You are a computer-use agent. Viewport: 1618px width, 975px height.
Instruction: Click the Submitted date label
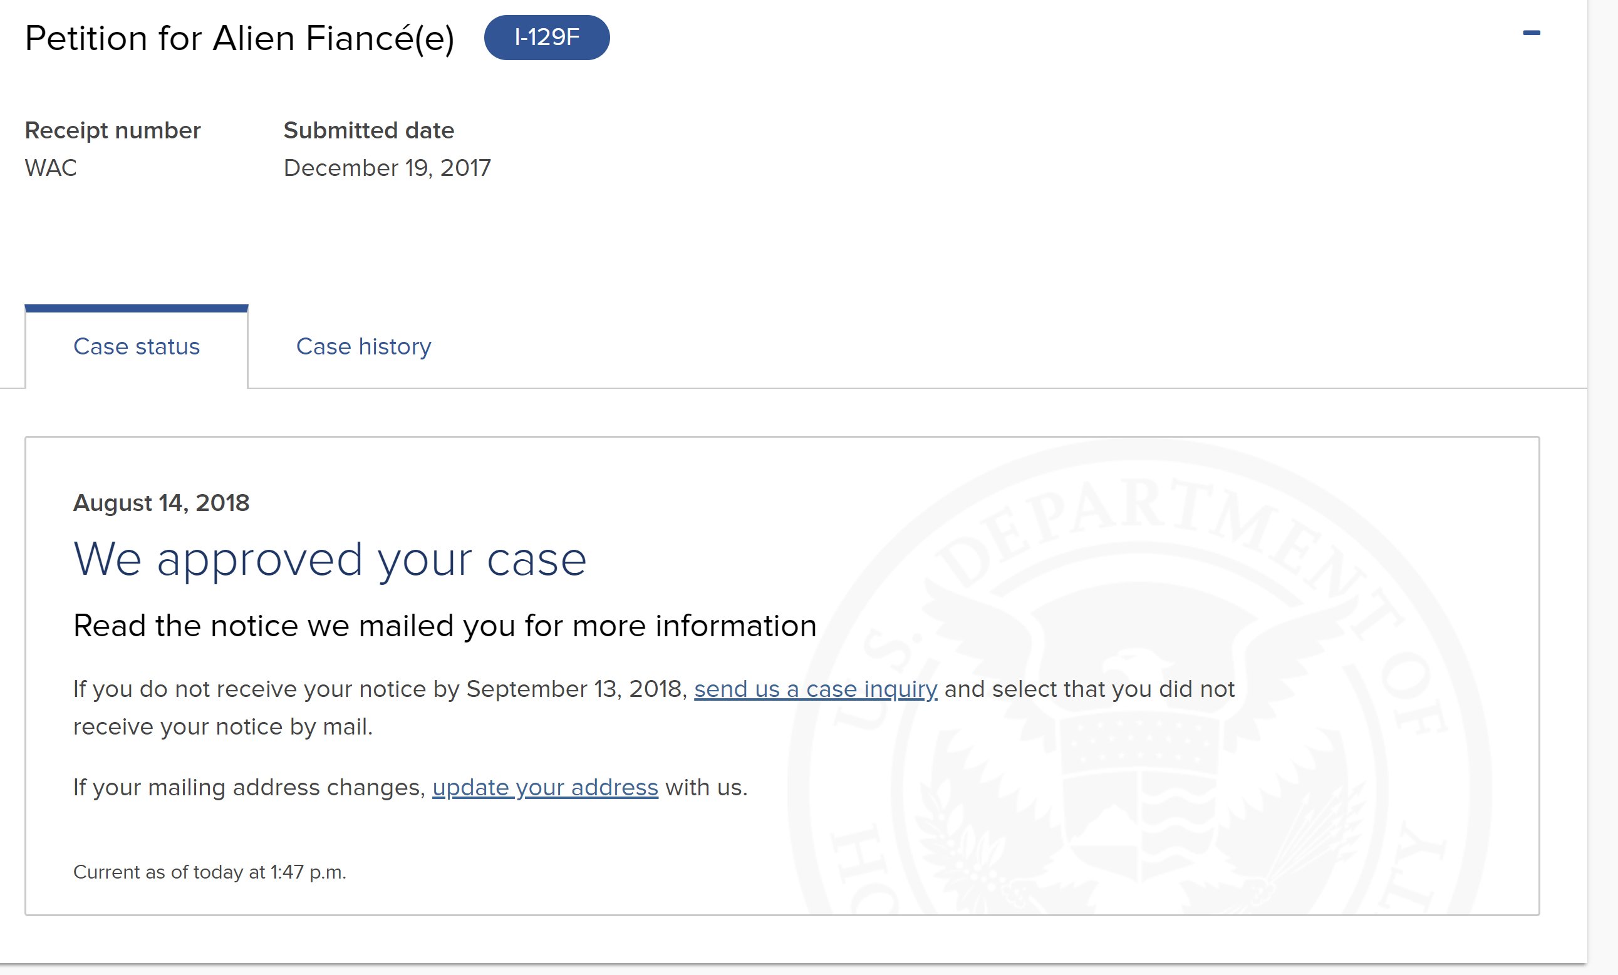coord(369,130)
